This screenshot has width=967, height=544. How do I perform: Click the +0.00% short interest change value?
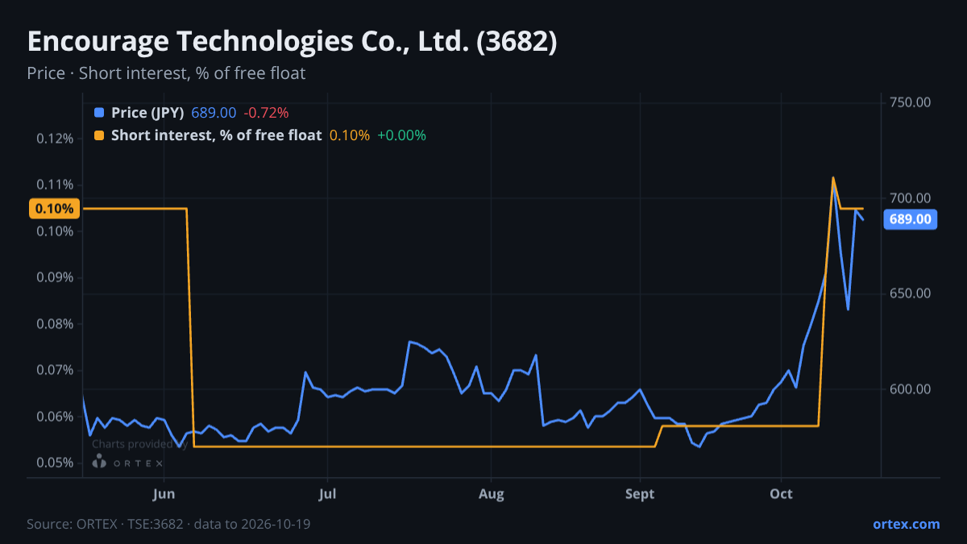401,135
